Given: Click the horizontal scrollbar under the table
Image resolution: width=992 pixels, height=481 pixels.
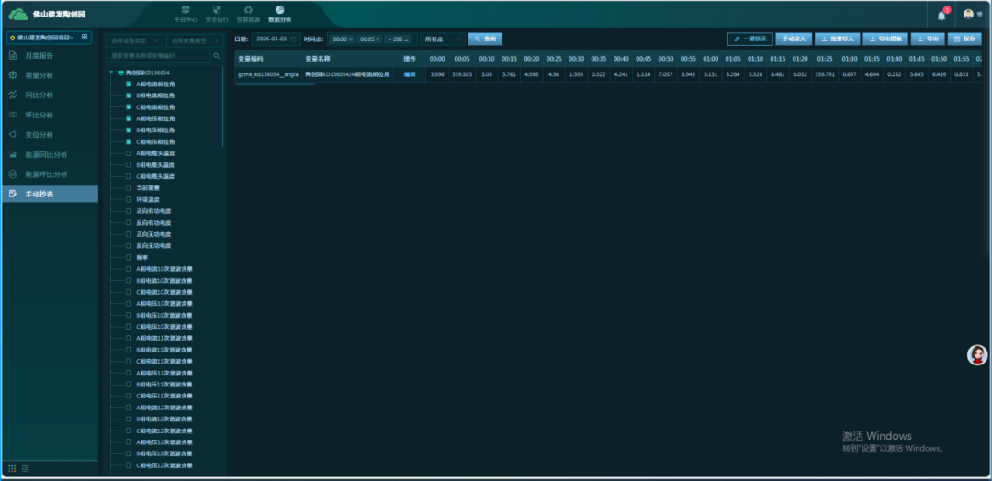Looking at the screenshot, I should coord(276,84).
